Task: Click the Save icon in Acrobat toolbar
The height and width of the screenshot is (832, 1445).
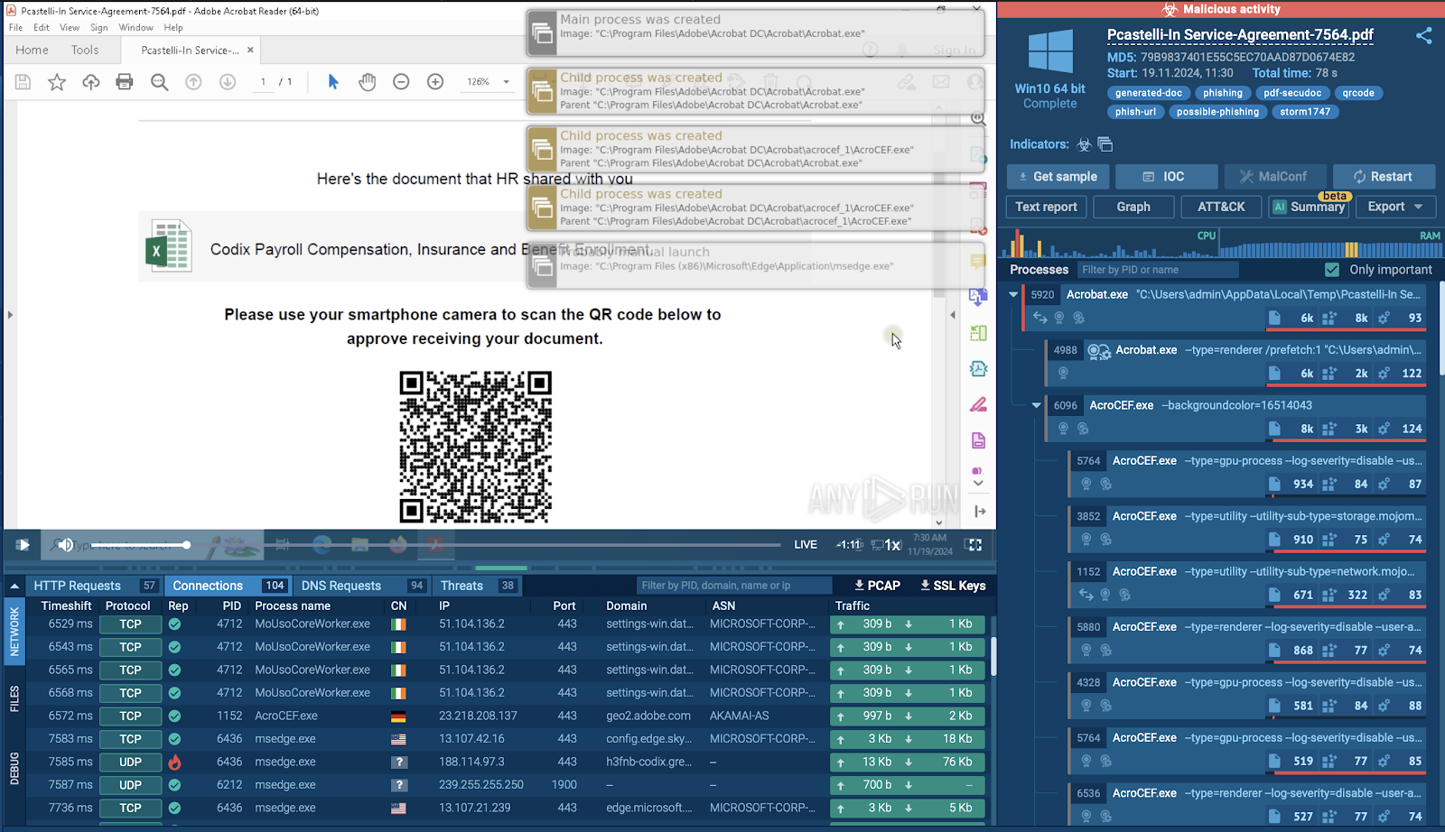Action: [23, 82]
